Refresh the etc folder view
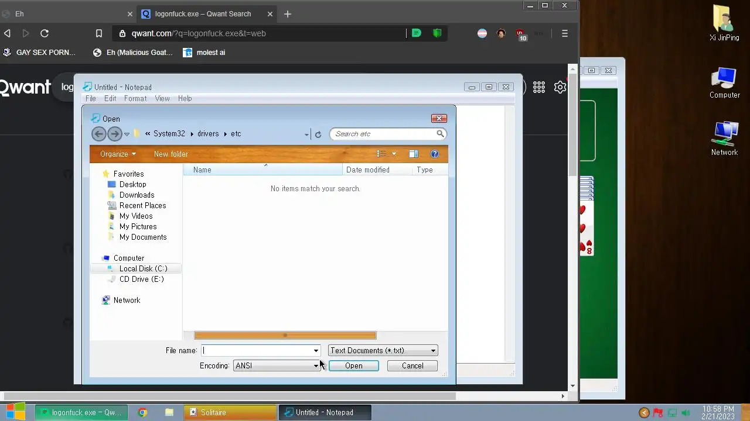Image resolution: width=750 pixels, height=421 pixels. (318, 134)
